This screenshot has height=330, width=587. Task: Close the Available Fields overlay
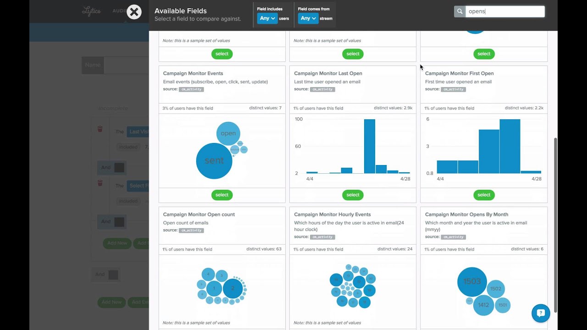click(134, 12)
